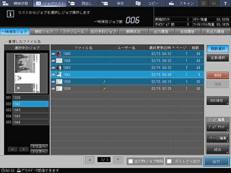Open the 保存 store tab
The image size is (231, 173).
[116, 3]
